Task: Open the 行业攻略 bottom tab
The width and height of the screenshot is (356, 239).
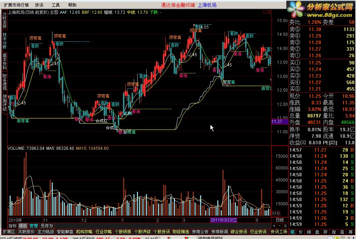Action: click(x=103, y=232)
